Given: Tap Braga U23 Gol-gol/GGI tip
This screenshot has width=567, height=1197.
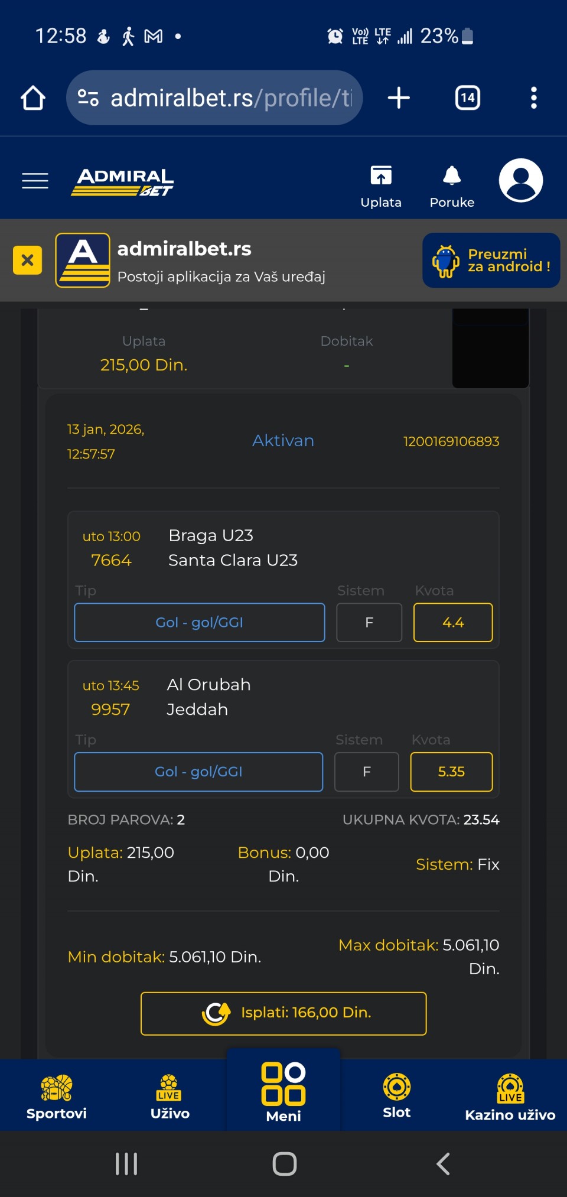Looking at the screenshot, I should (200, 622).
